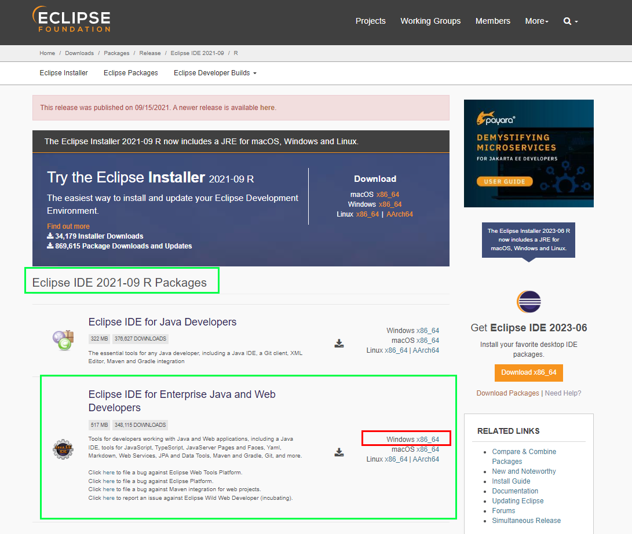The height and width of the screenshot is (534, 632).
Task: Click '376,627 DOWNLOADS' badge
Action: pos(140,339)
